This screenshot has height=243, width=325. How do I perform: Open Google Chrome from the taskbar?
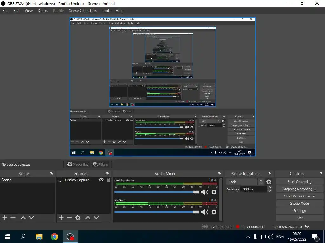point(55,237)
